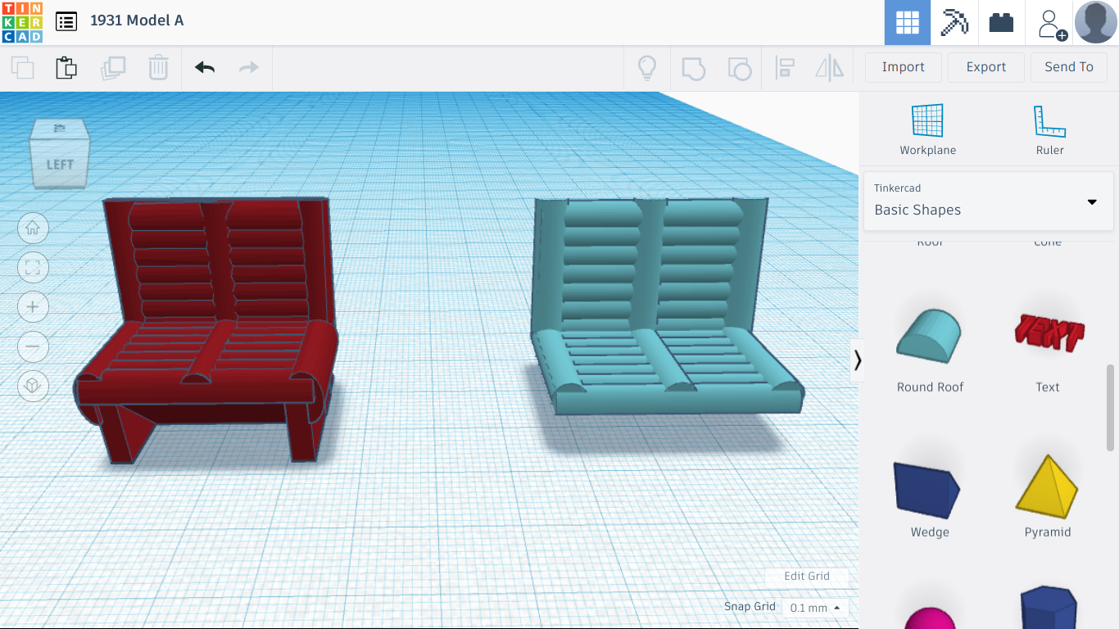Click the Delete trash can icon
Viewport: 1119px width, 629px height.
pyautogui.click(x=158, y=67)
